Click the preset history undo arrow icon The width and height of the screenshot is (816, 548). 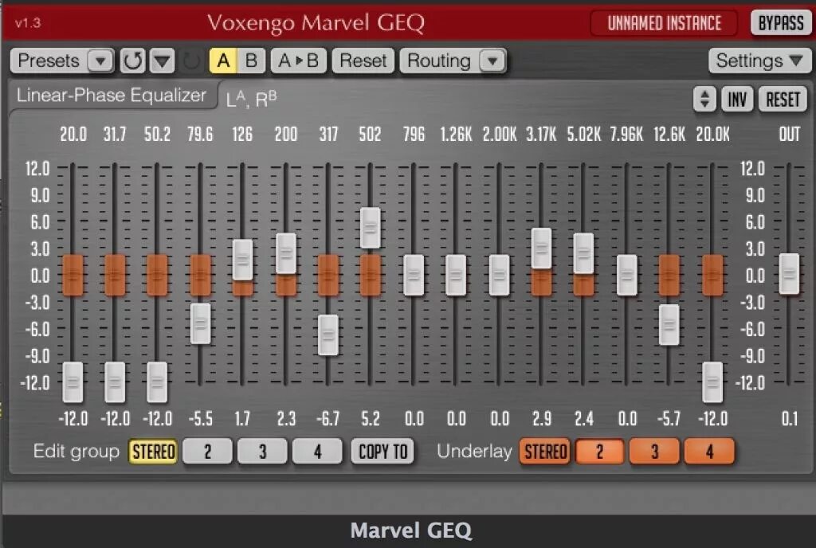(132, 61)
